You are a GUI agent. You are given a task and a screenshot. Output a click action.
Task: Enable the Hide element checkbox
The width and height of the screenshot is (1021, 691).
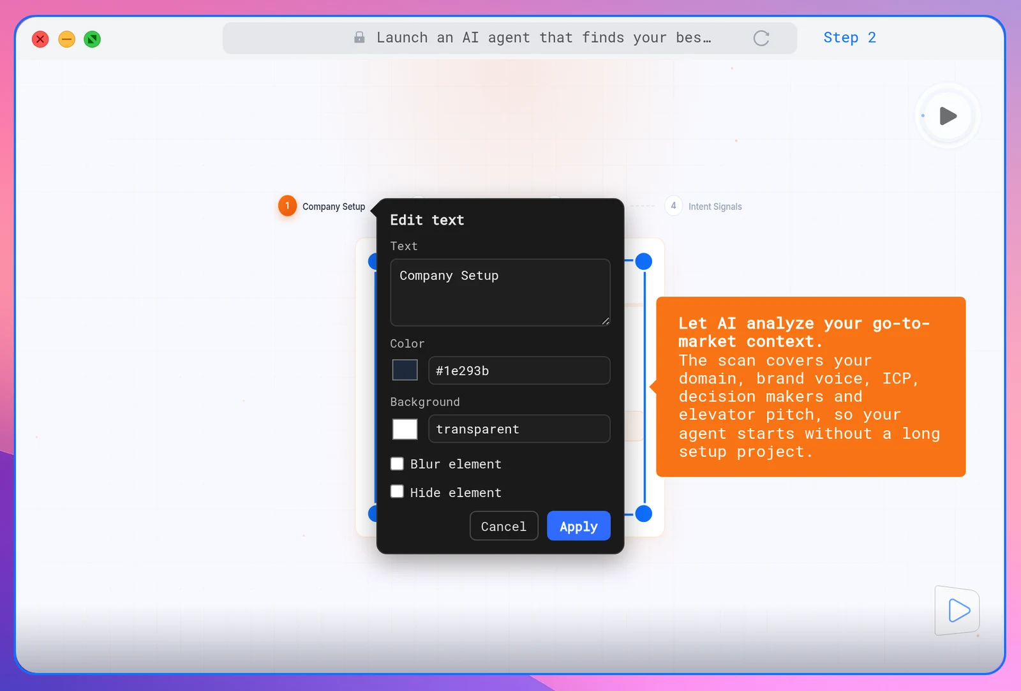coord(397,492)
